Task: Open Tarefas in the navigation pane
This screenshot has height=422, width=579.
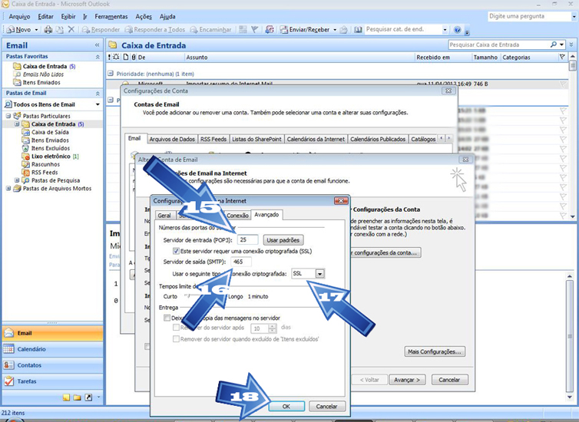Action: tap(52, 381)
